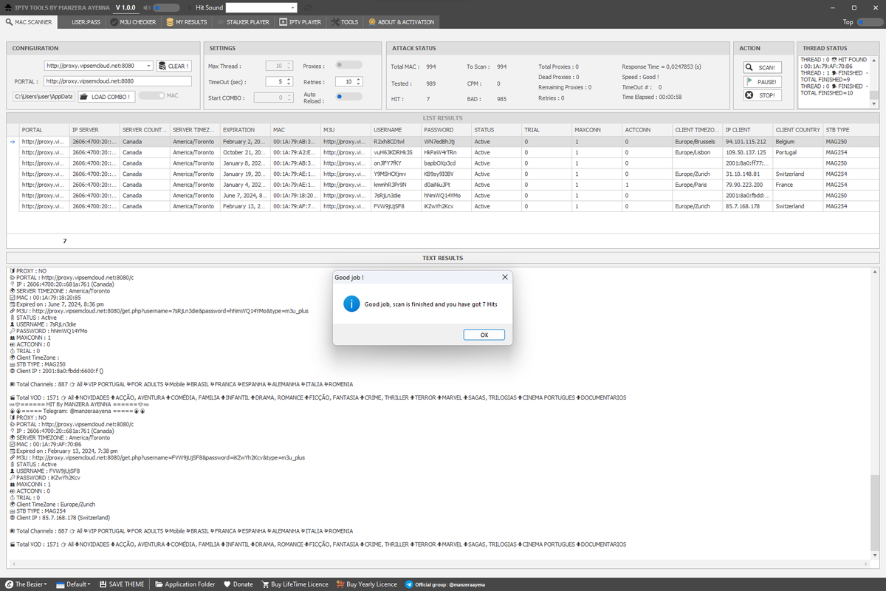Click Buy Yearly Licence

coord(366,584)
